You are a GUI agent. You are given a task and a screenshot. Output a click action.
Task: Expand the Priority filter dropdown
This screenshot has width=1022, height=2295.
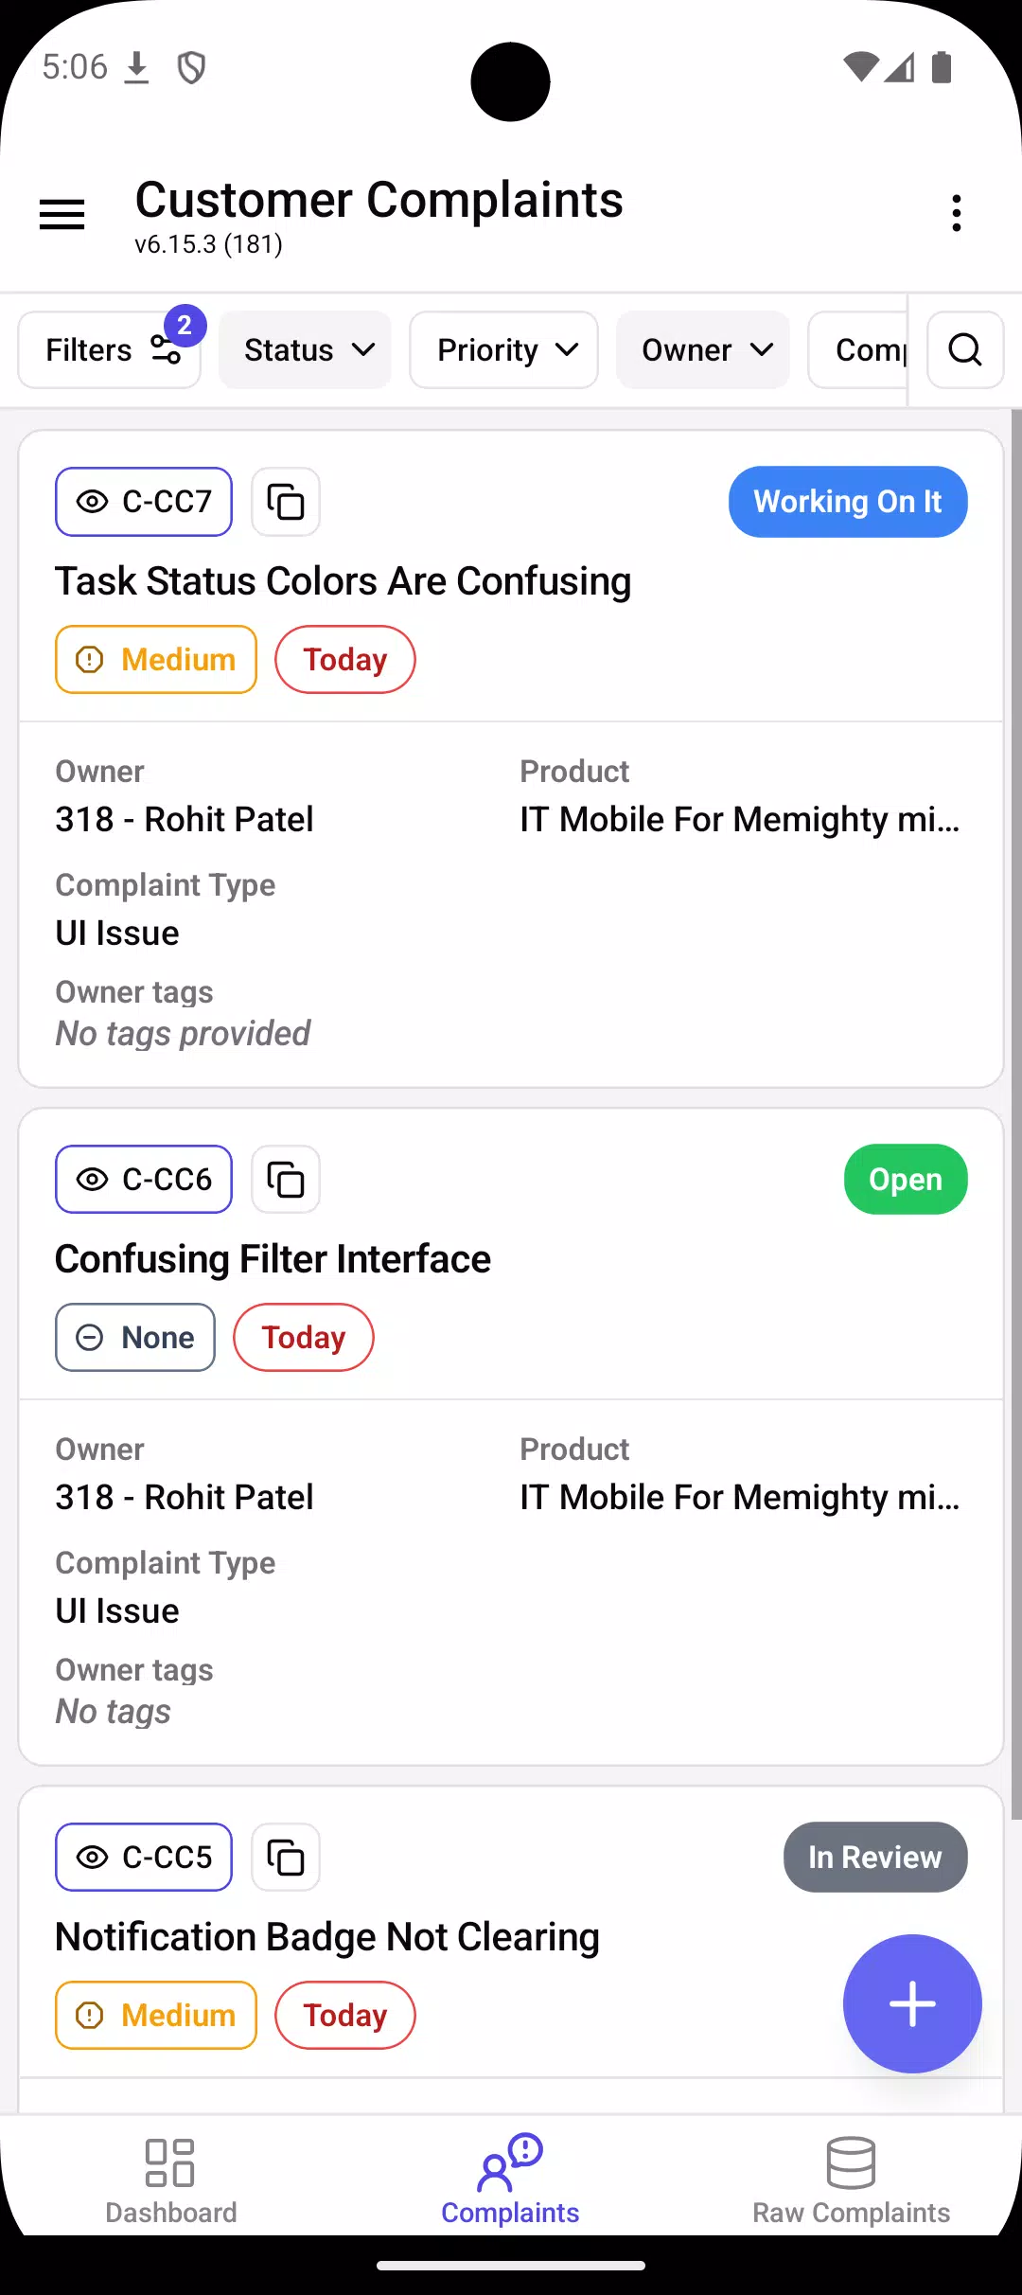click(x=503, y=349)
